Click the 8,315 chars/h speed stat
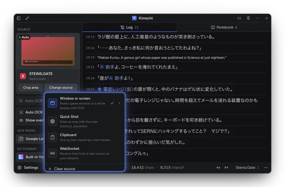The image size is (285, 187). click(x=172, y=168)
